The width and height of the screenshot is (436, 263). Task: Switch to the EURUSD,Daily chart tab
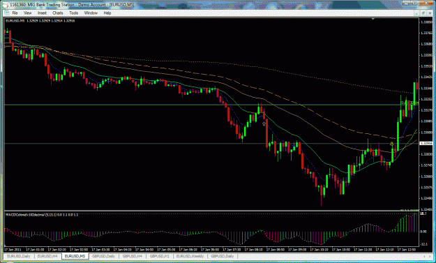(19, 256)
